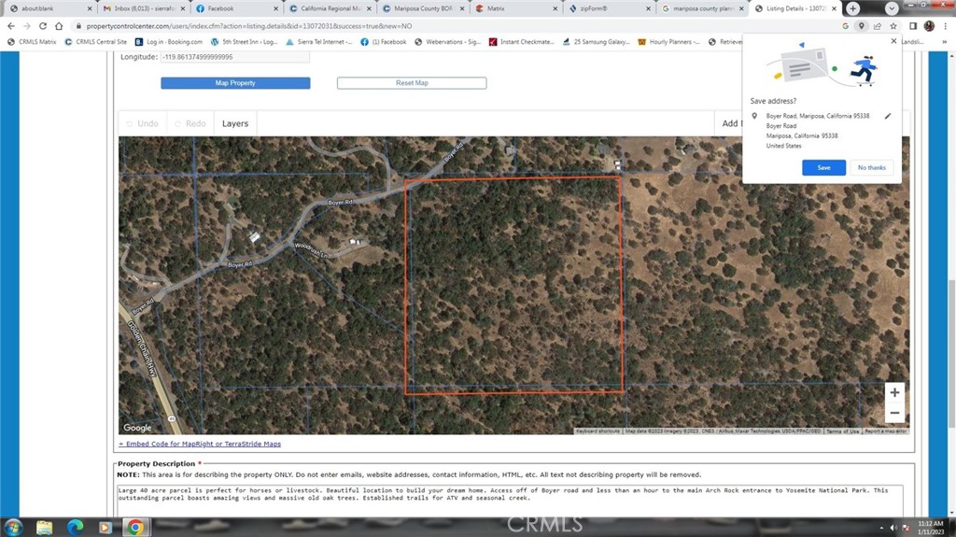
Task: Click the share page icon in address bar
Action: coord(878,26)
